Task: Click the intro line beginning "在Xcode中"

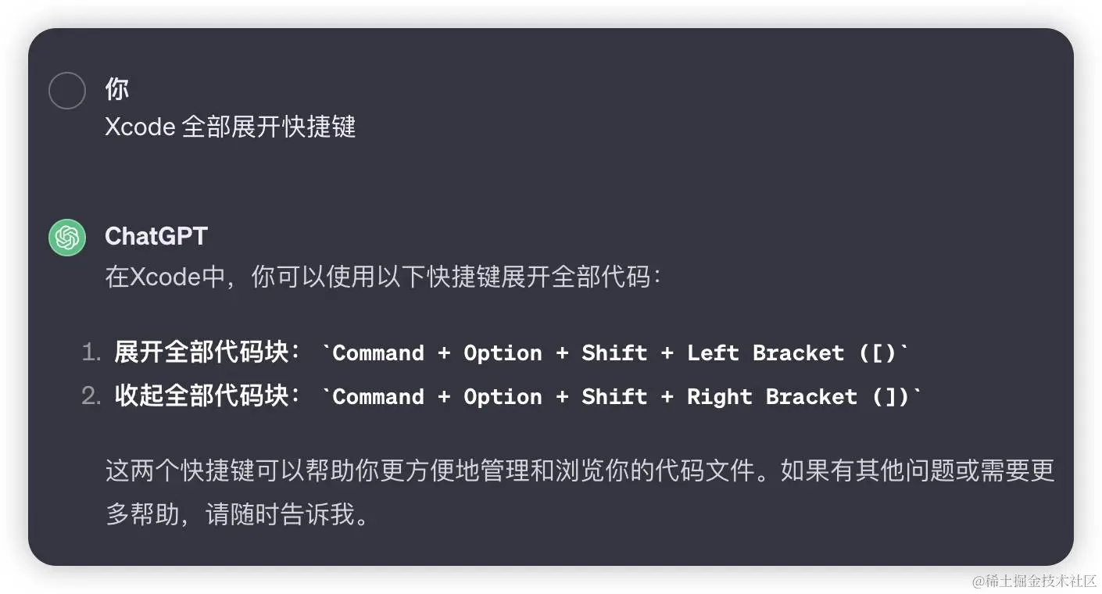Action: click(383, 277)
